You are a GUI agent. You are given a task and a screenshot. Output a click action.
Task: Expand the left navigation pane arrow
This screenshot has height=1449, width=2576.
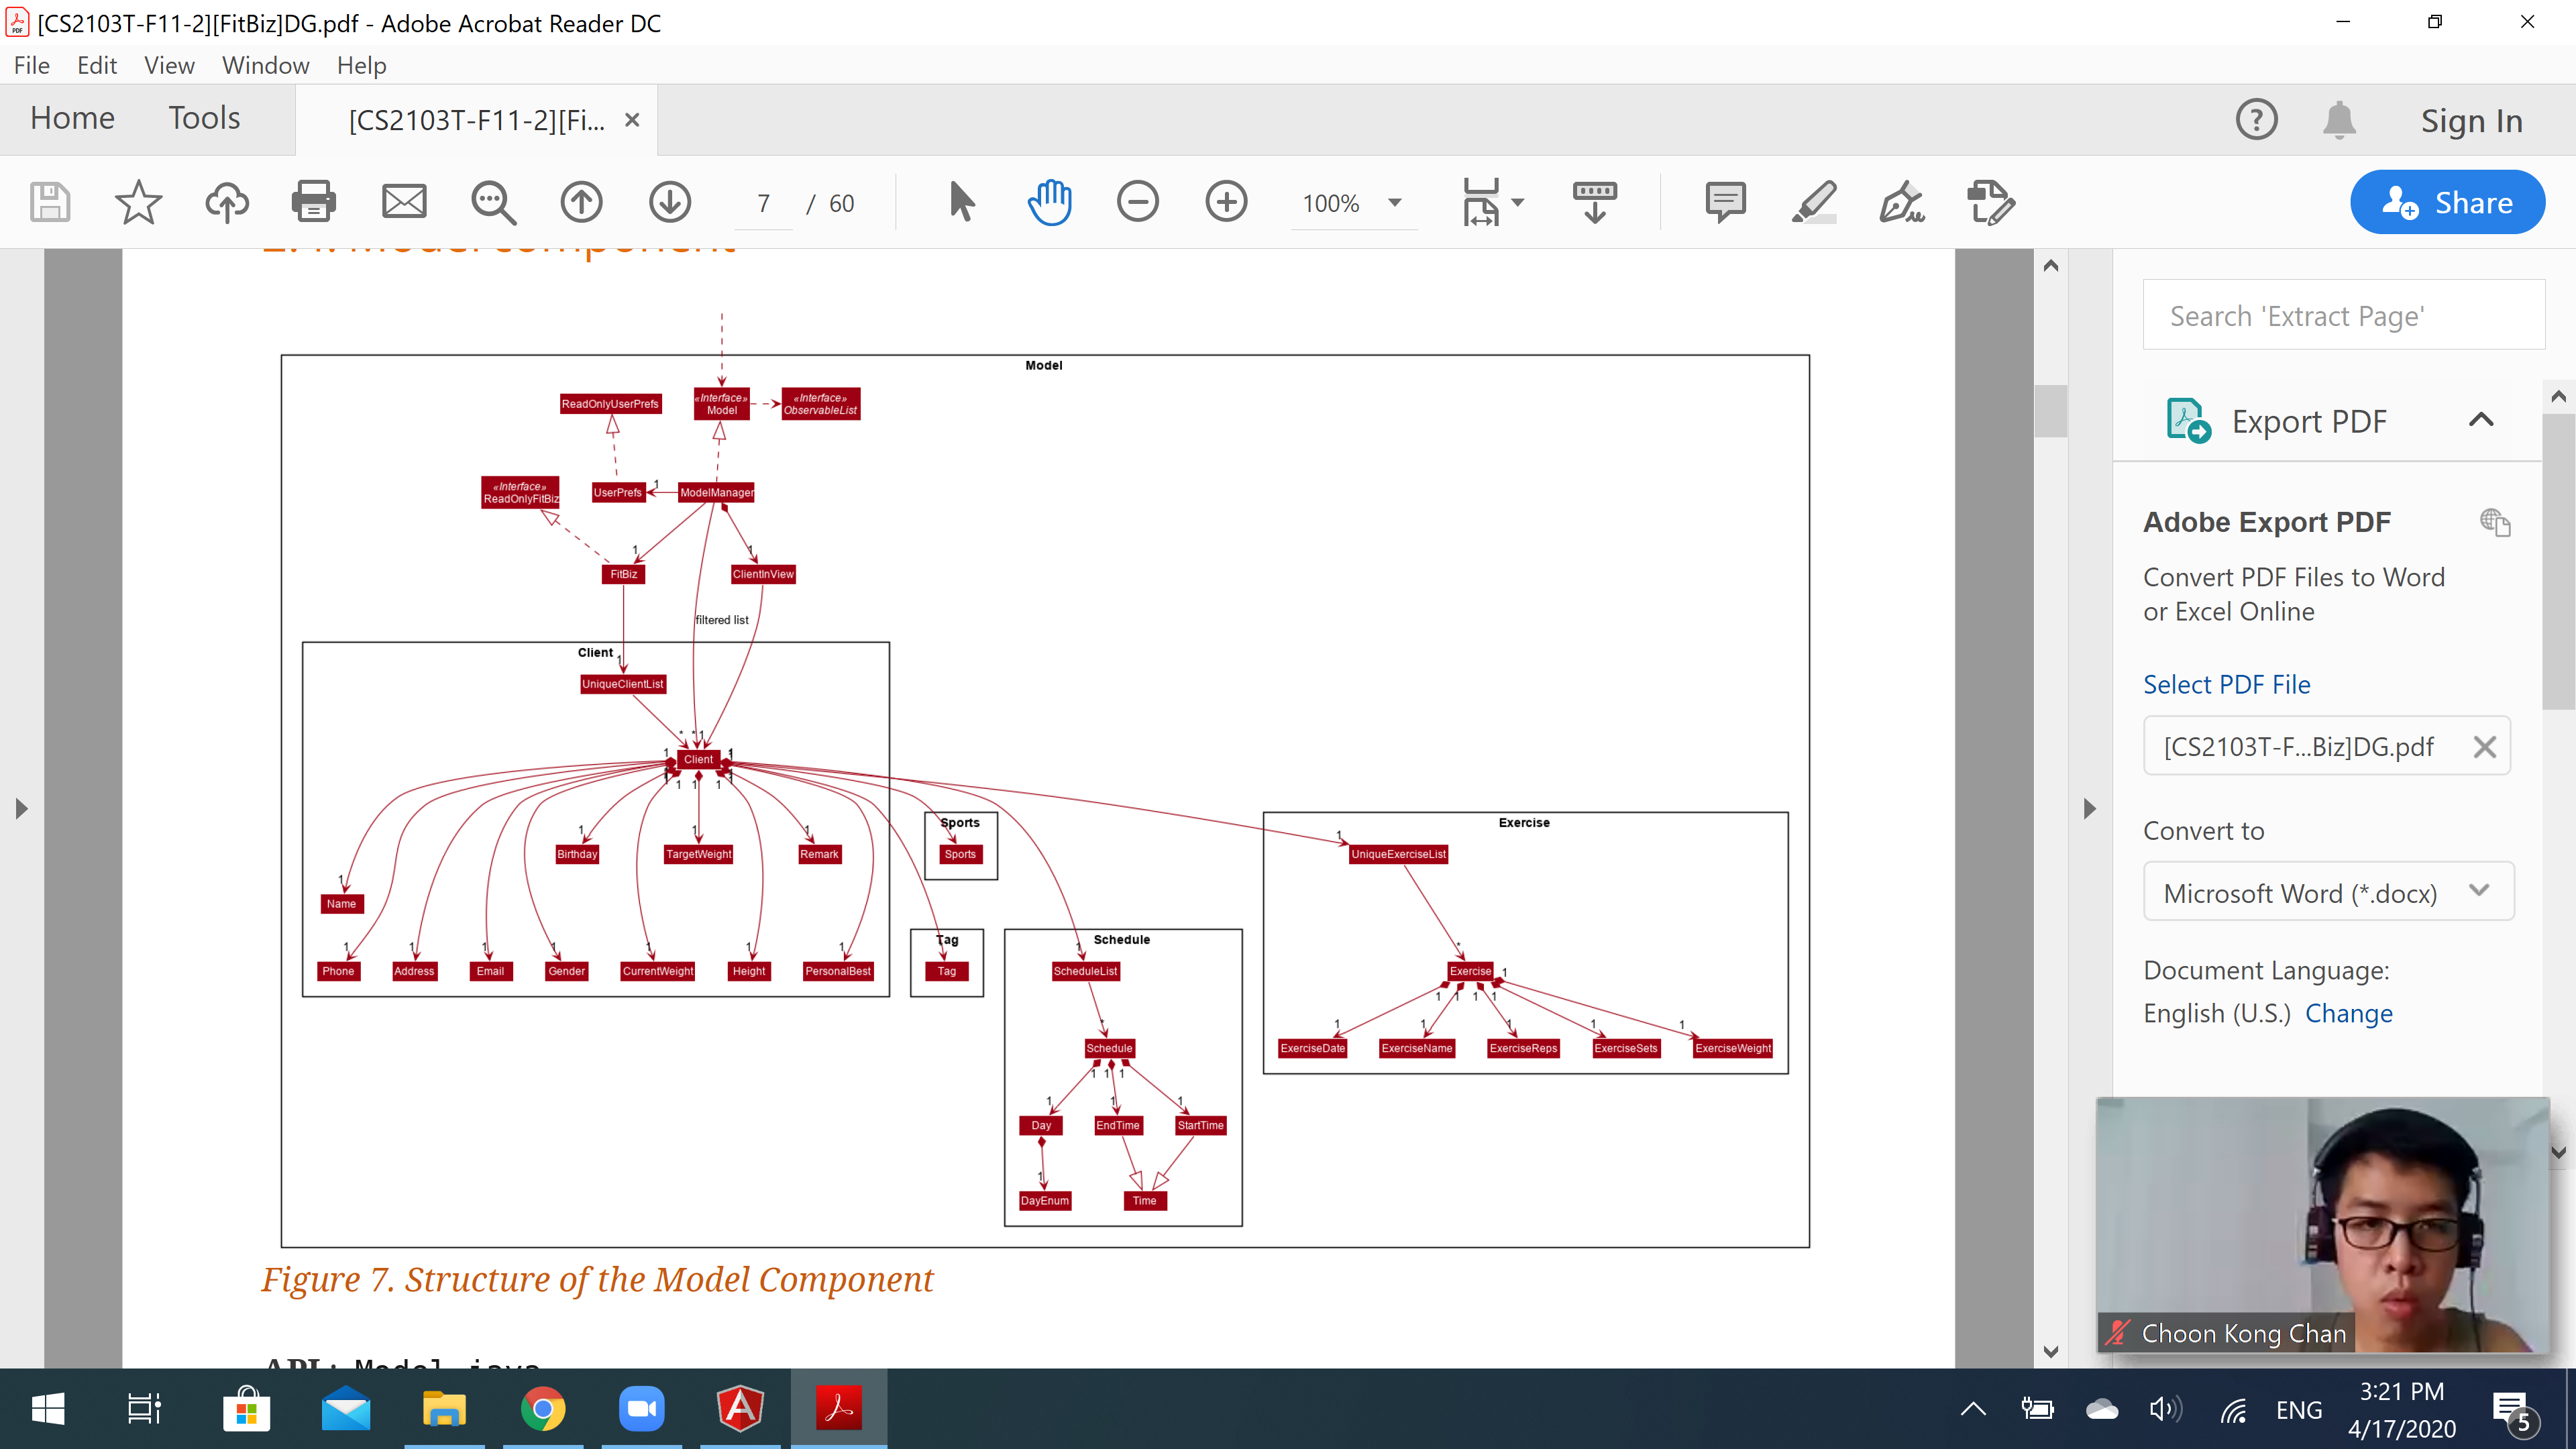click(x=21, y=808)
